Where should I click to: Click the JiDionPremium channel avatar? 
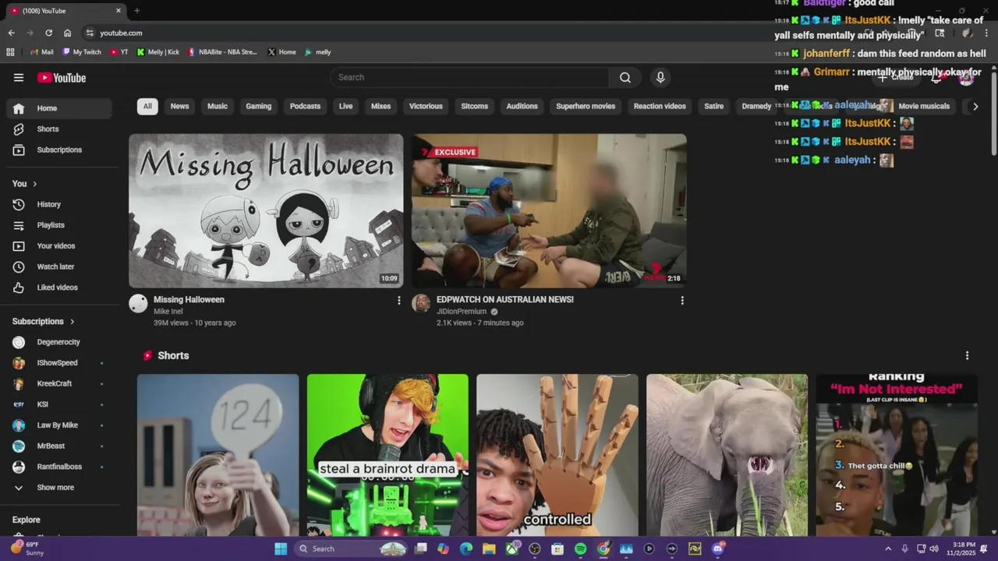(421, 304)
